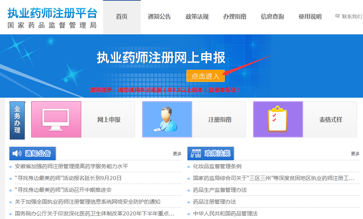Screen dimensions: 363x219
Task: Click the loudspeaker icon beside 通知公告
Action: coord(17,153)
